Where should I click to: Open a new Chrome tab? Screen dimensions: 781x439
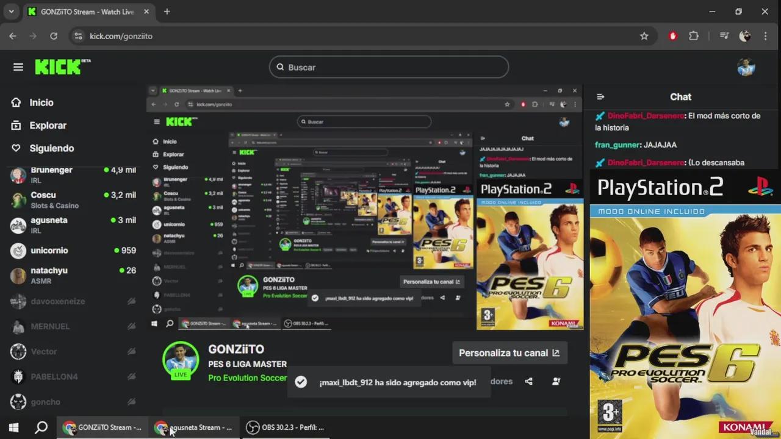[x=167, y=12]
